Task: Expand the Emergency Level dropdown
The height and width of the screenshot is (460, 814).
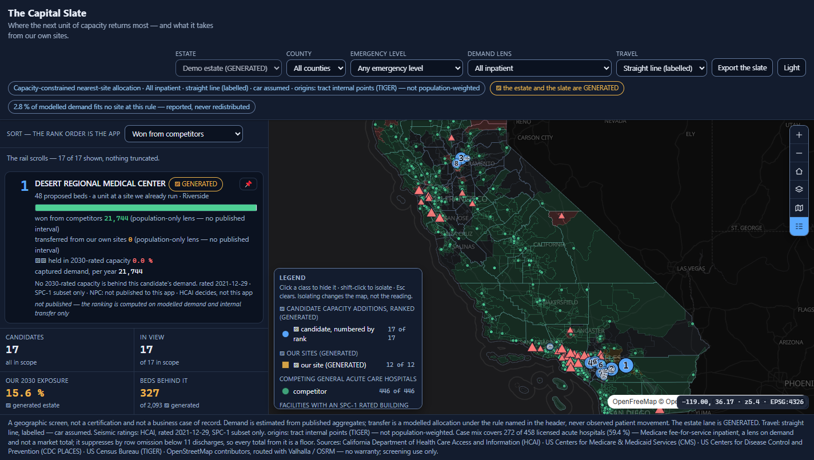Action: click(x=406, y=68)
